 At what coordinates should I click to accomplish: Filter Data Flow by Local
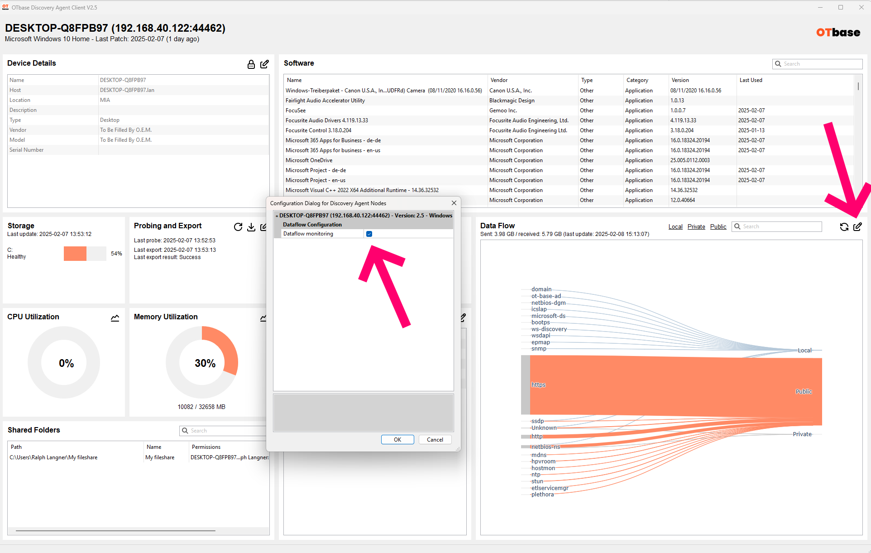tap(675, 226)
